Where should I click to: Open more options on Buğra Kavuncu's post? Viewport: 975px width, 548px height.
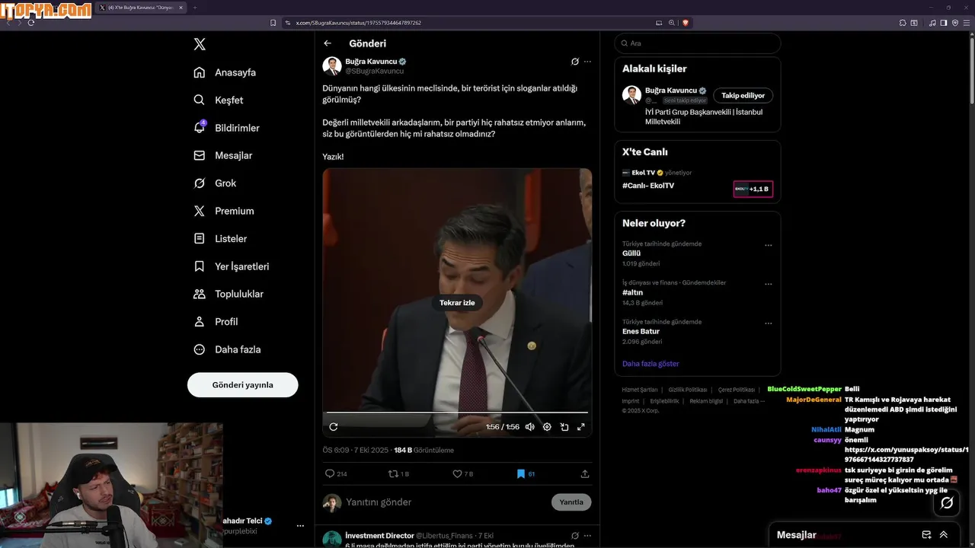pos(587,62)
